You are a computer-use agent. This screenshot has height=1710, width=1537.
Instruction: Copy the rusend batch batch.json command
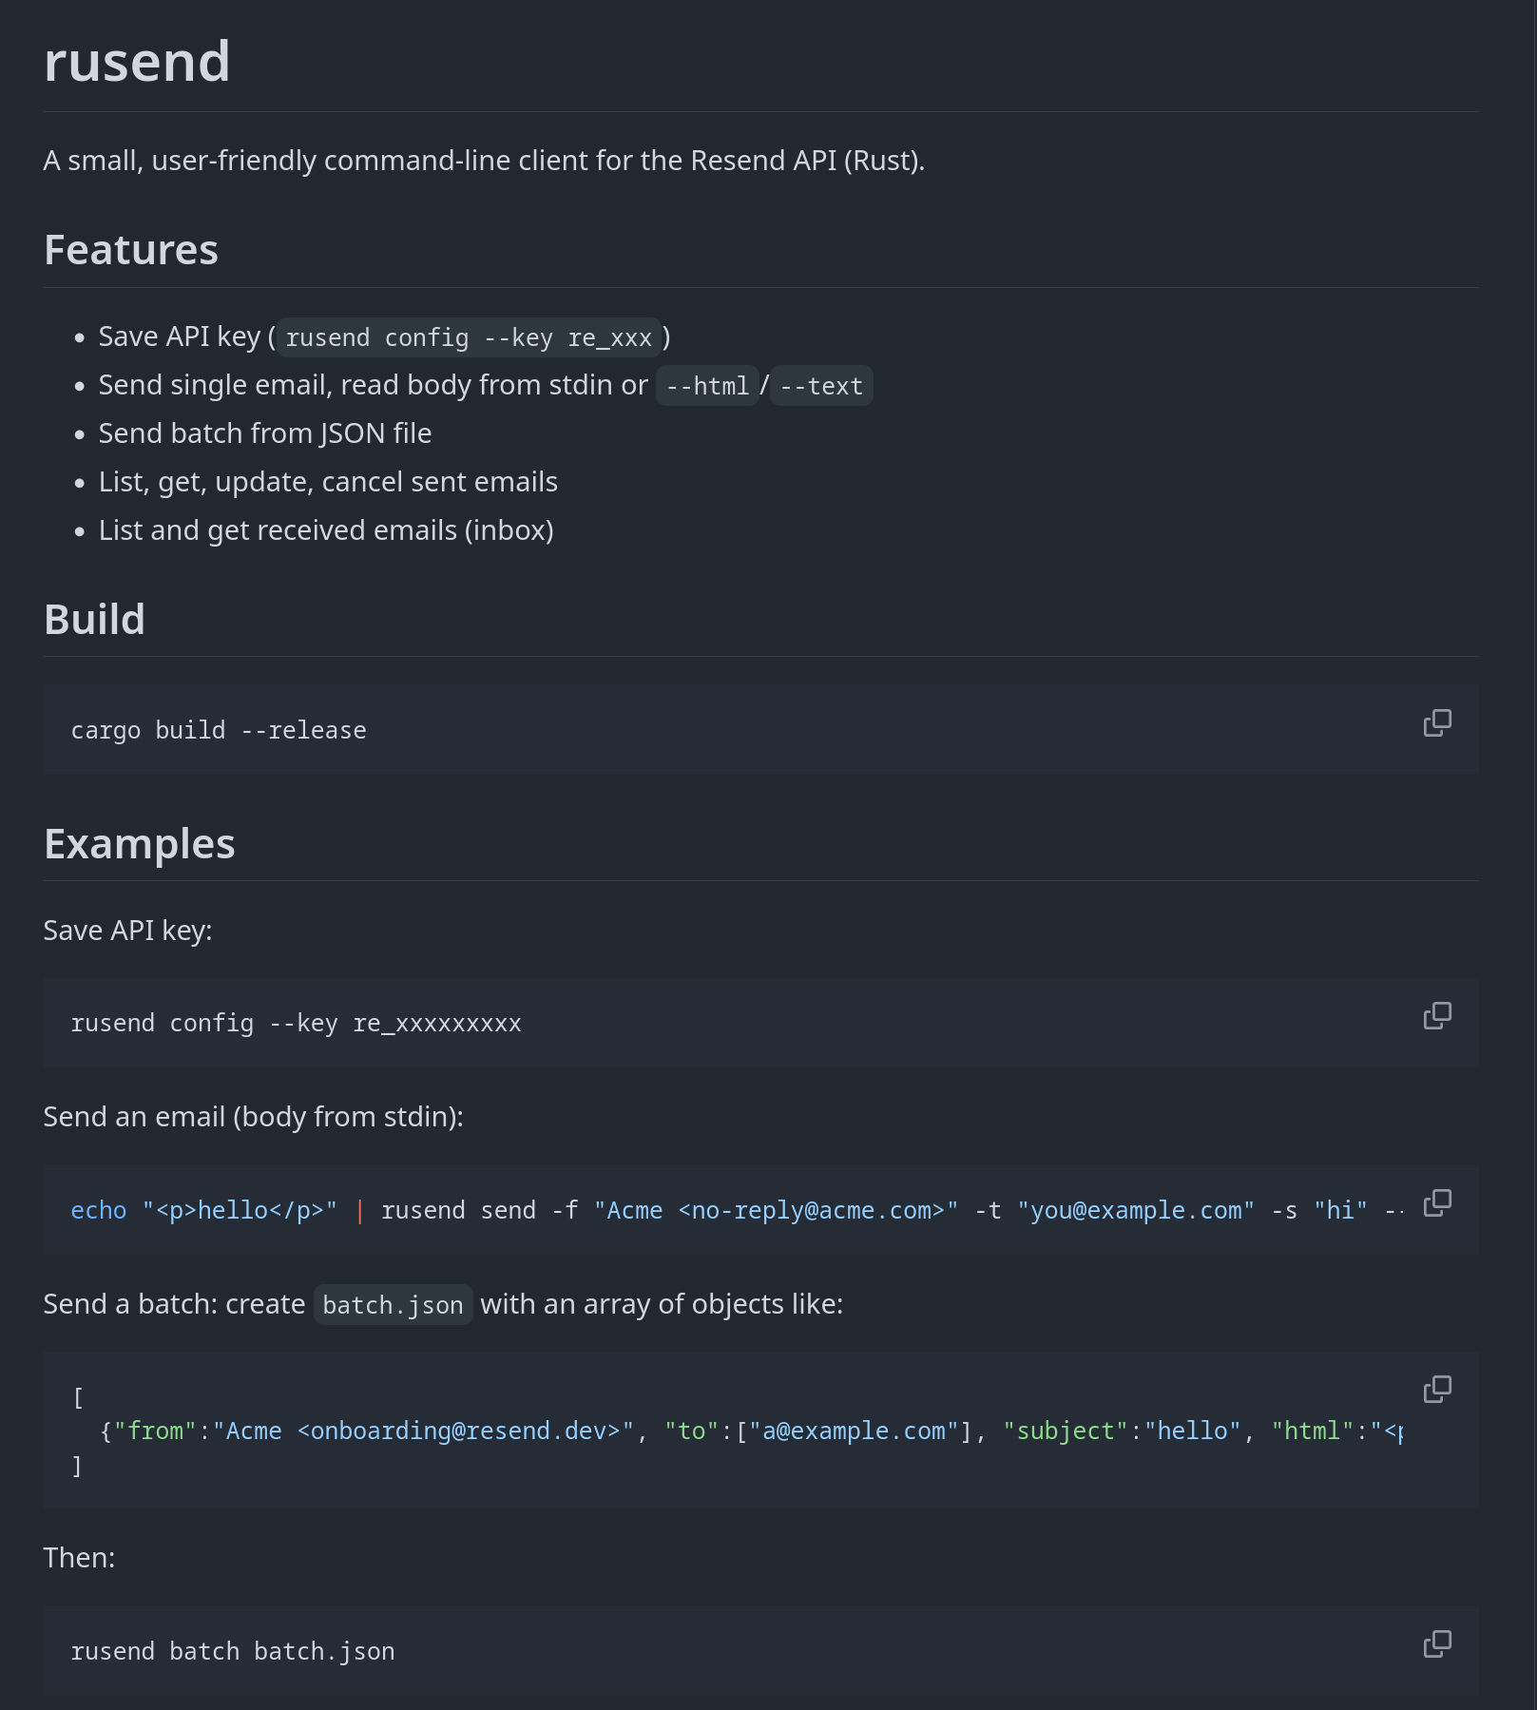point(1437,1644)
